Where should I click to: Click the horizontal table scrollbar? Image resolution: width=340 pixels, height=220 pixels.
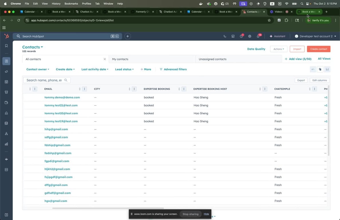108,208
